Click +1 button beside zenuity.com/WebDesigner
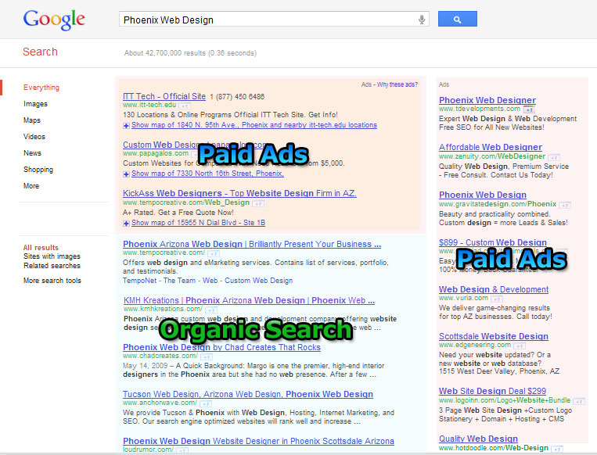 (x=554, y=157)
